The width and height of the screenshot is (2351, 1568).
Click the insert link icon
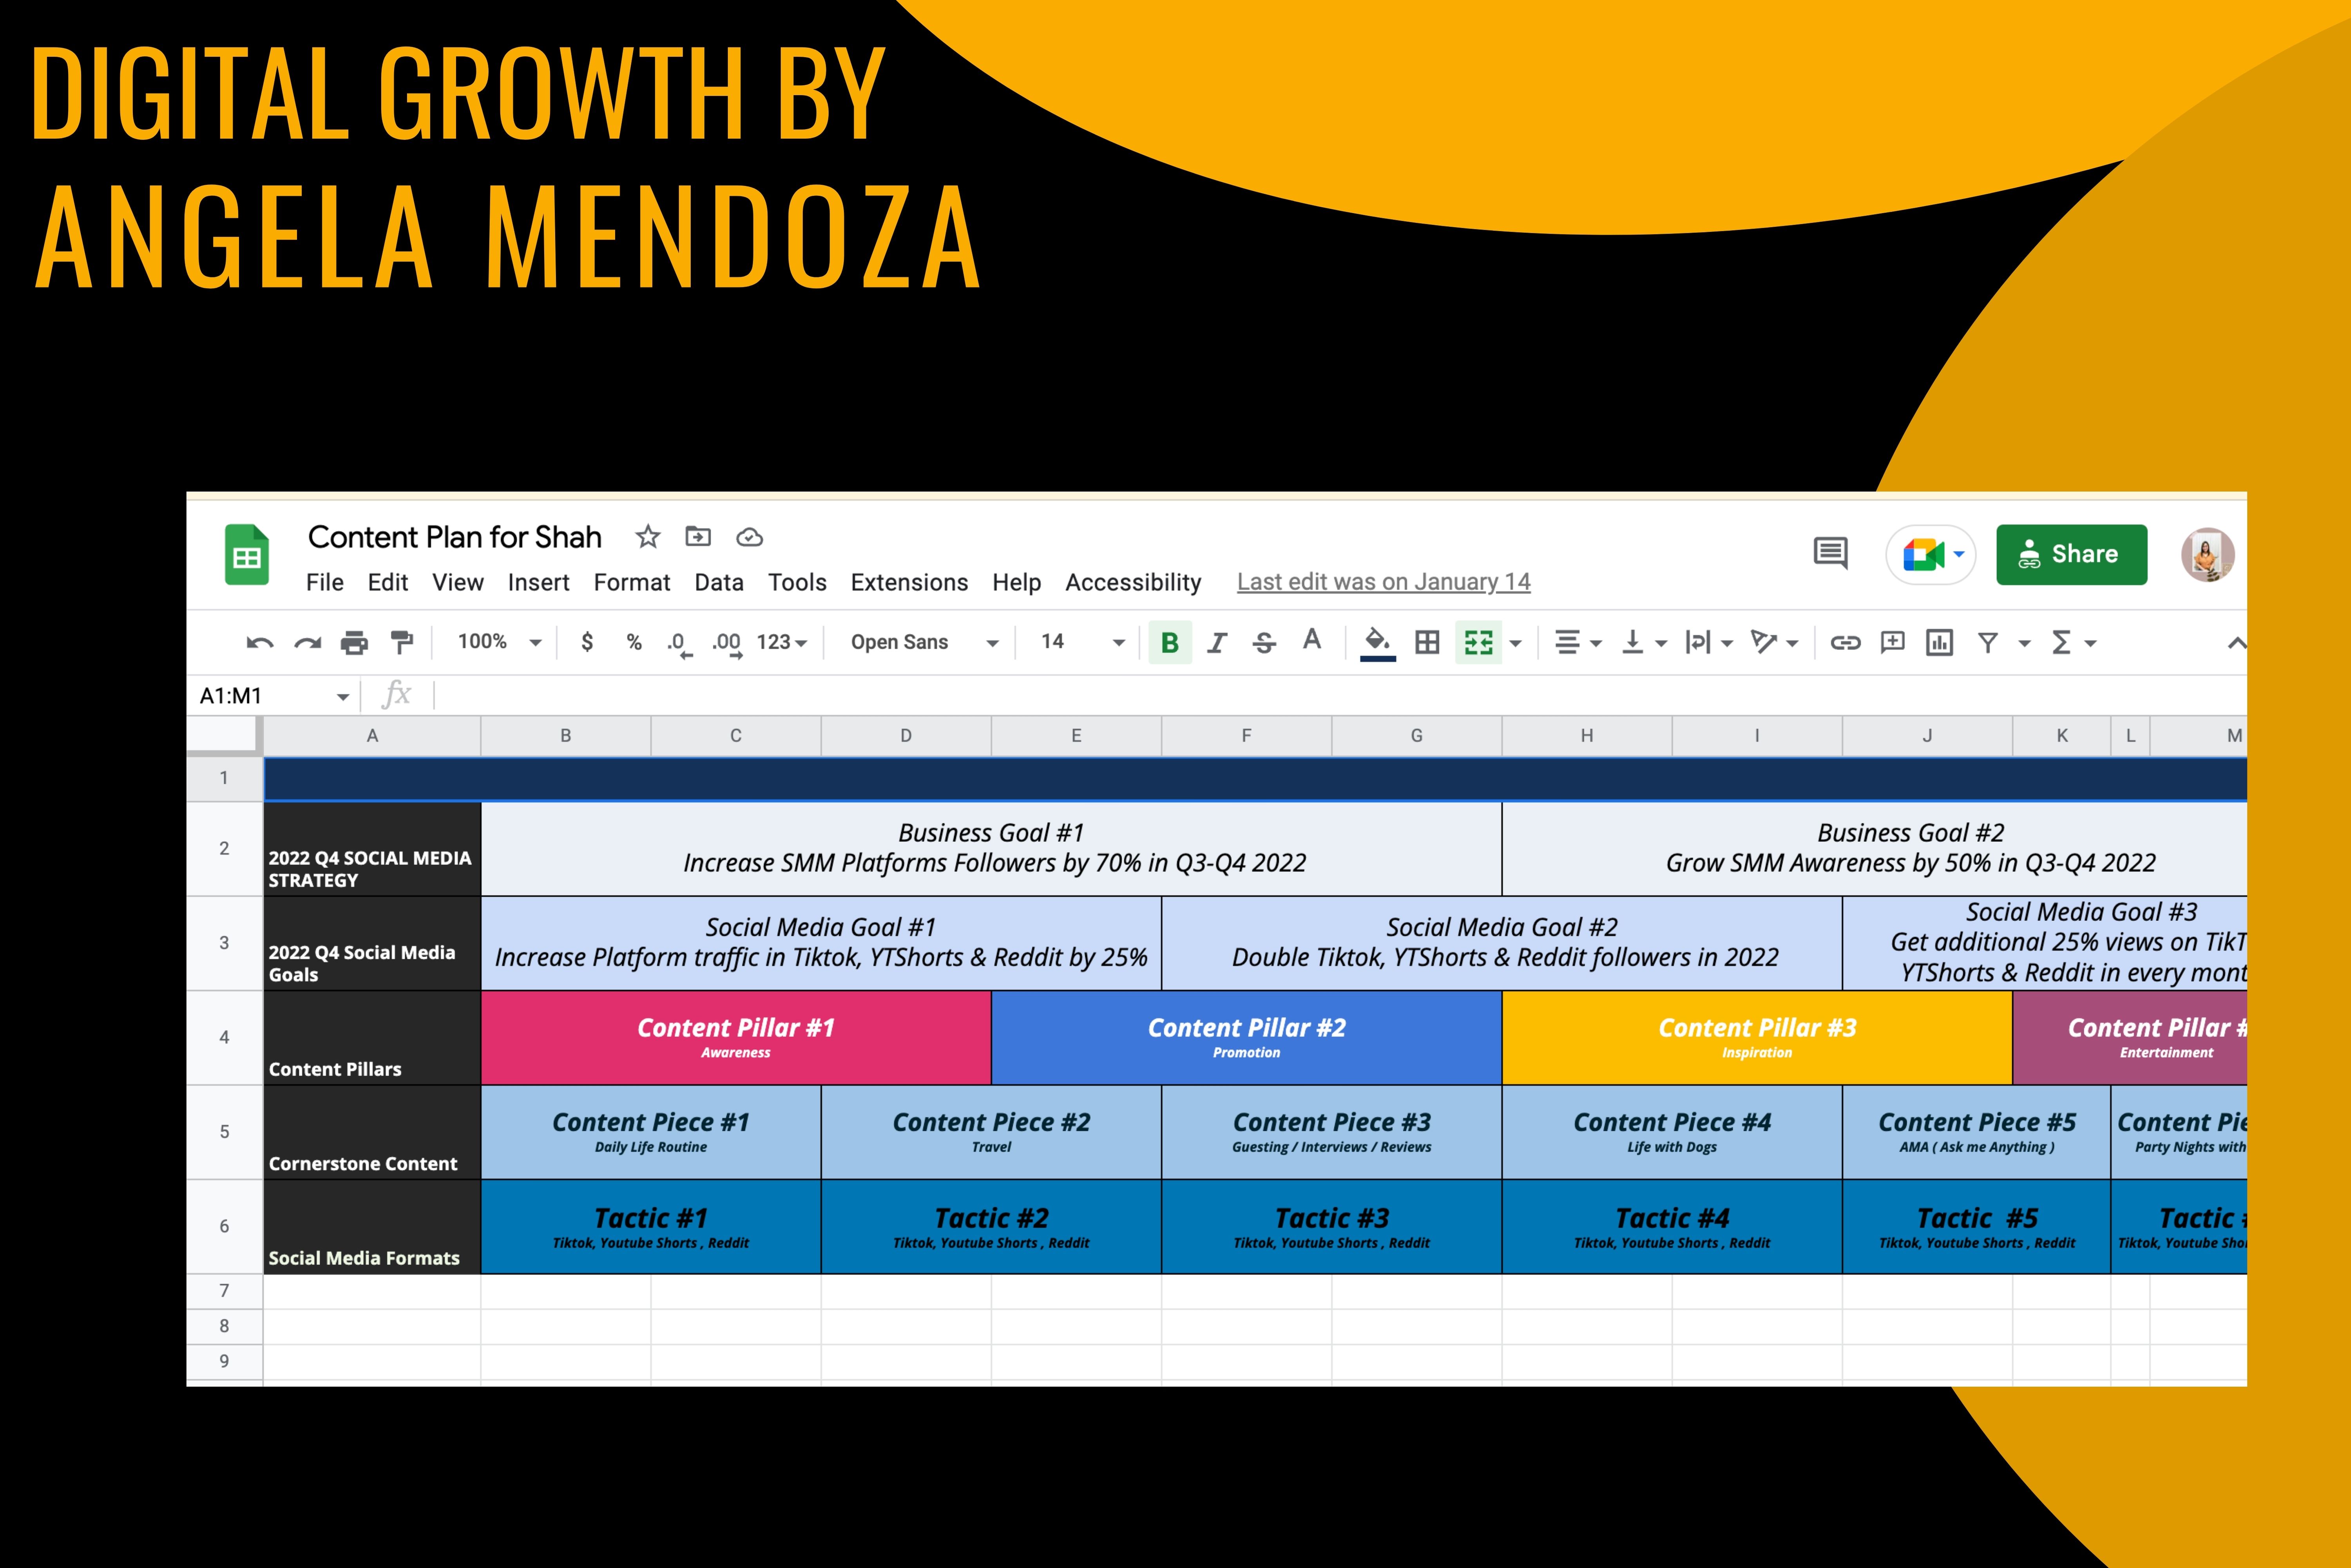[1845, 642]
